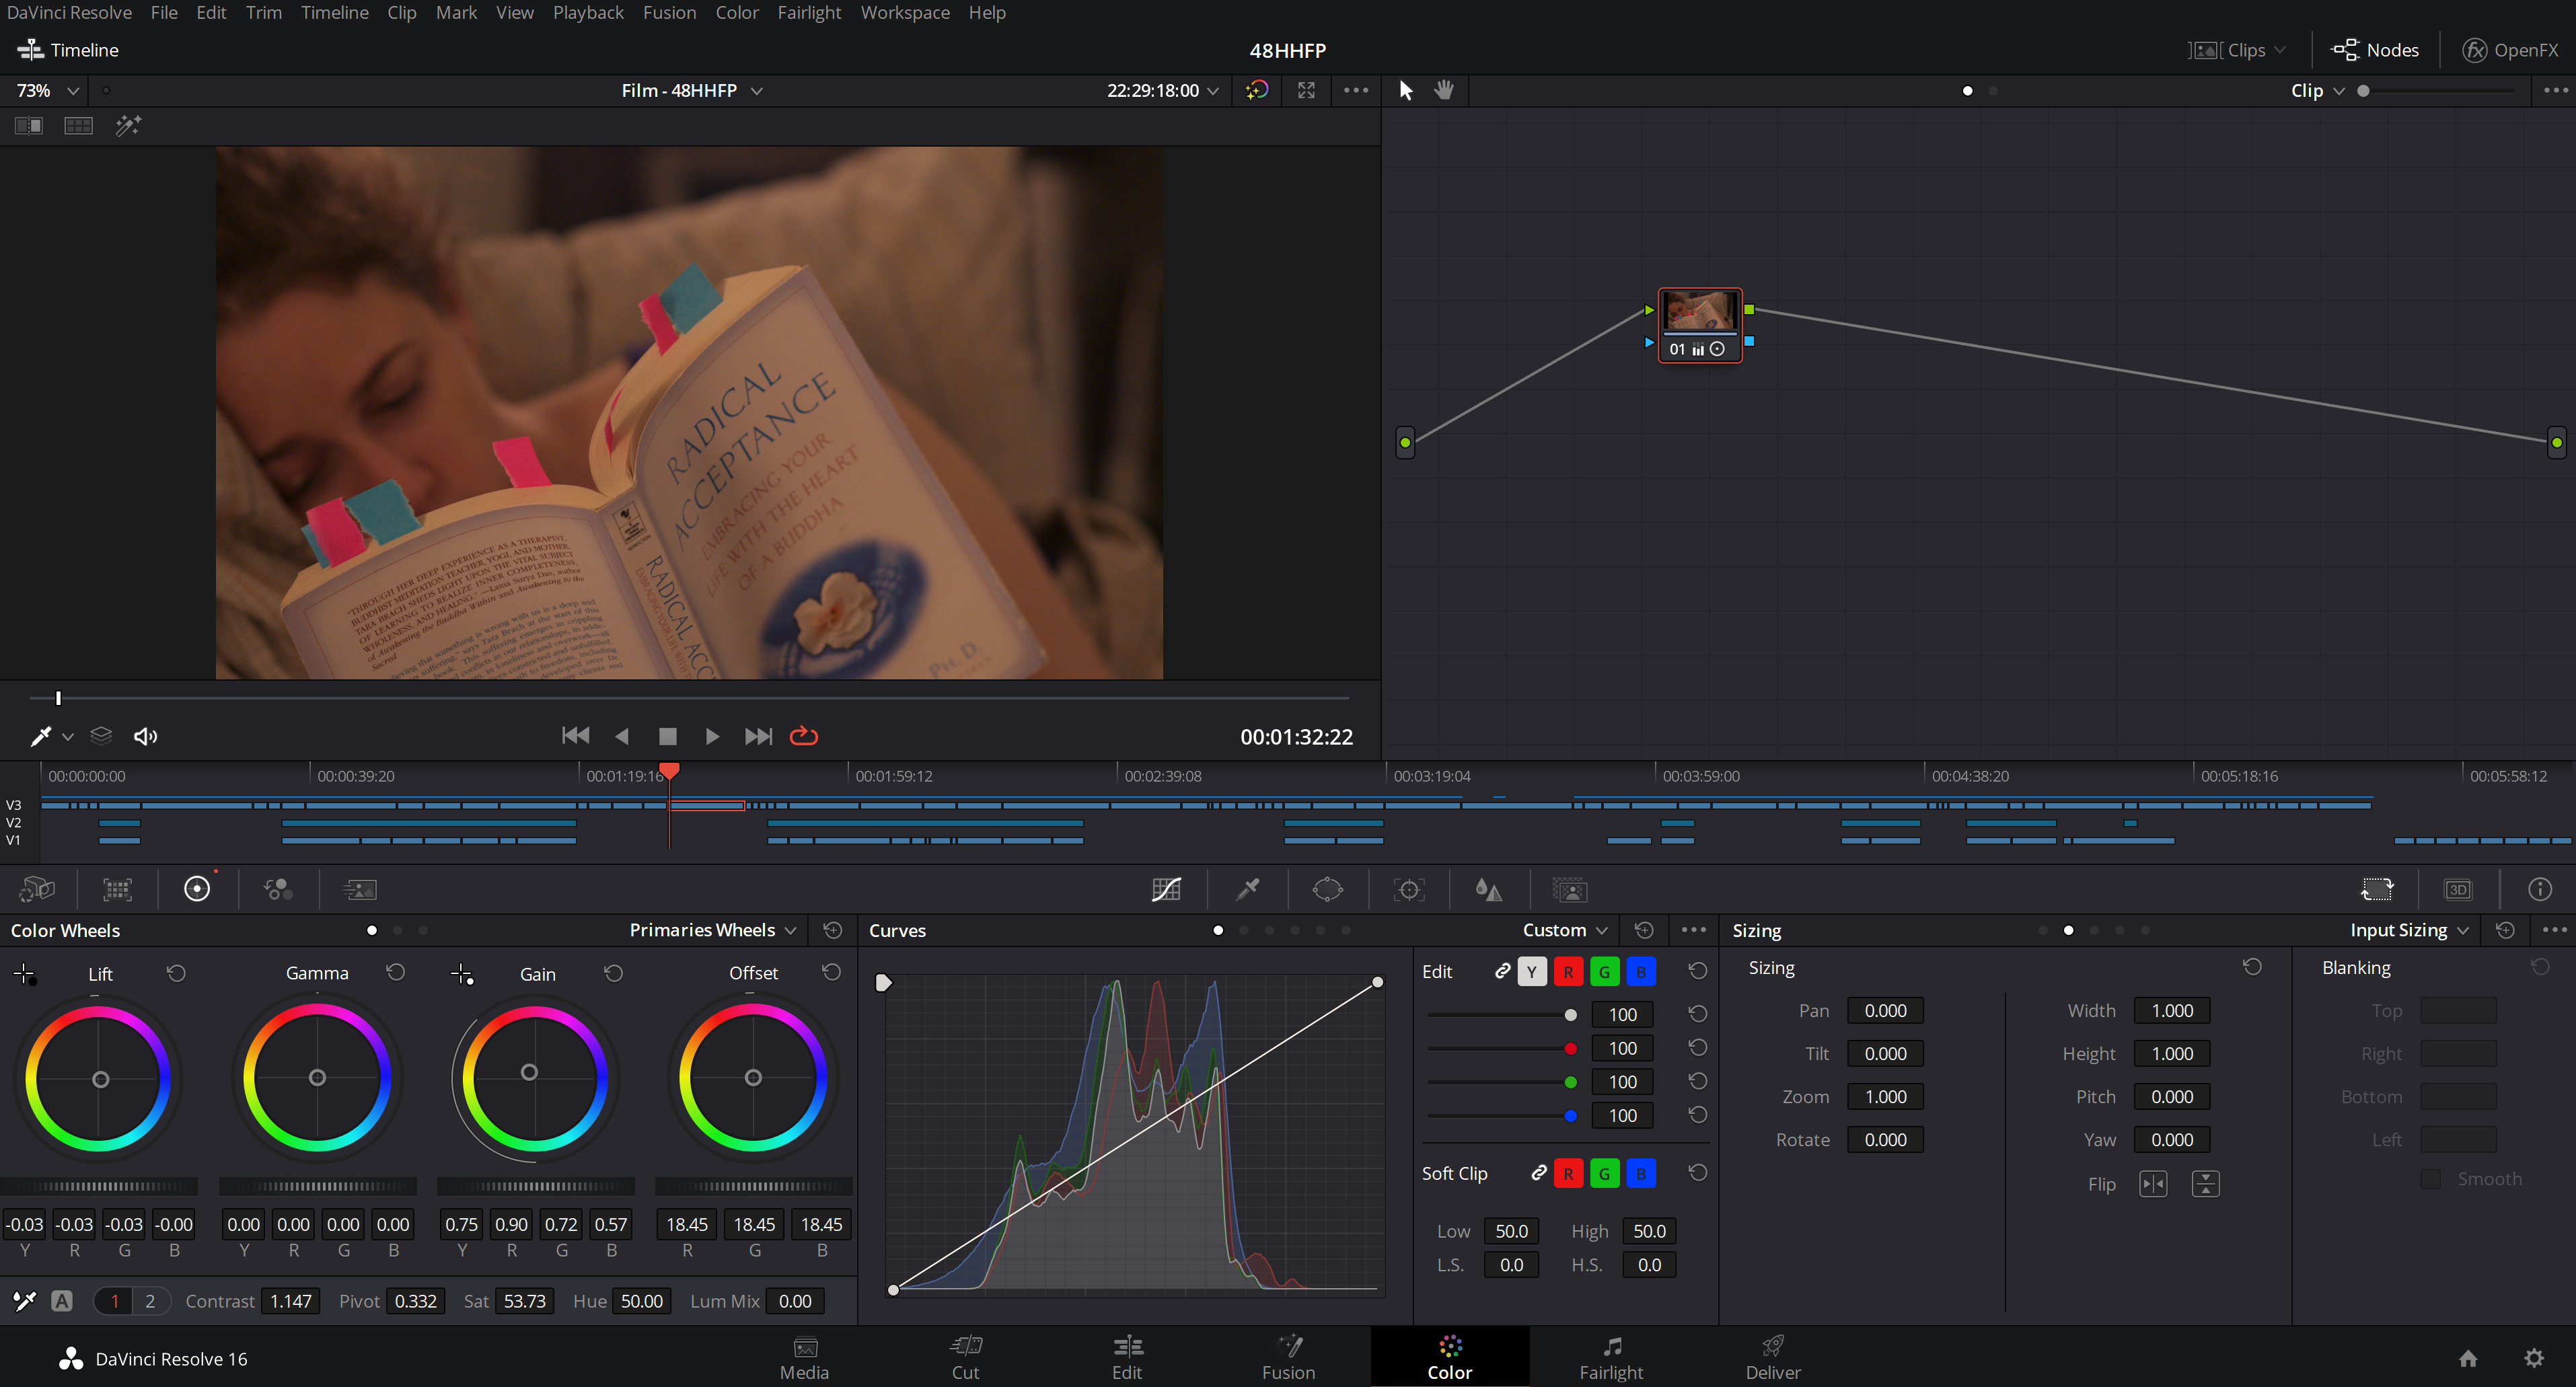Open the Primaries Wheels mode dropdown

[x=712, y=930]
